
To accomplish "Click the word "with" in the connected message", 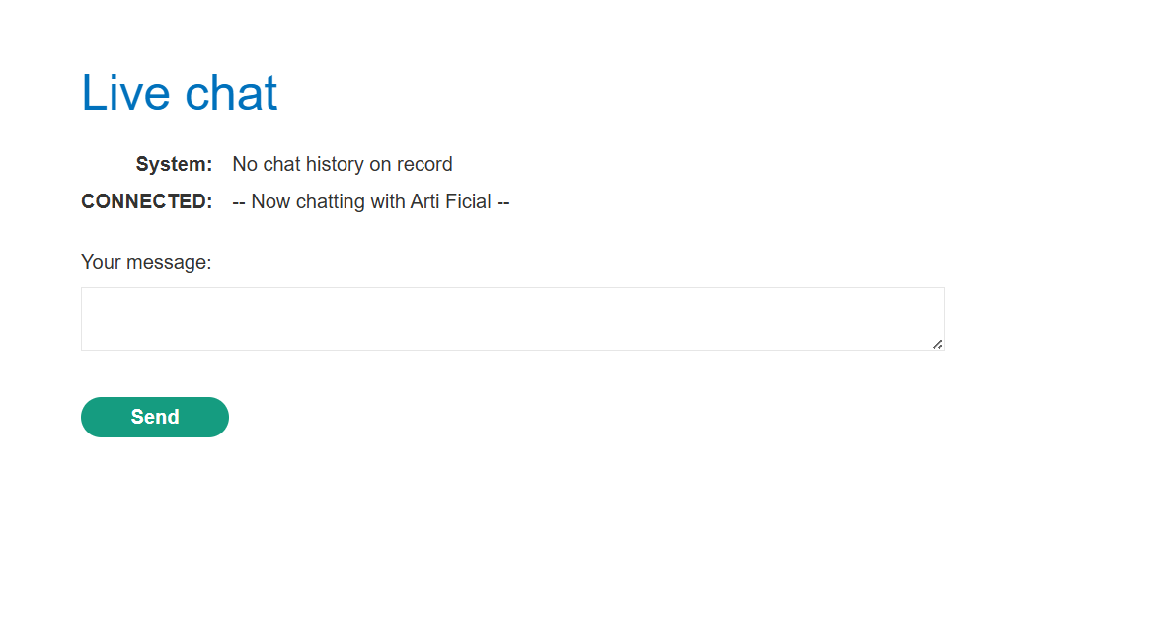I will (x=388, y=201).
